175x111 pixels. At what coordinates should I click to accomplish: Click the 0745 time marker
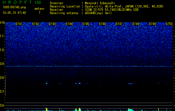(x=86, y=24)
